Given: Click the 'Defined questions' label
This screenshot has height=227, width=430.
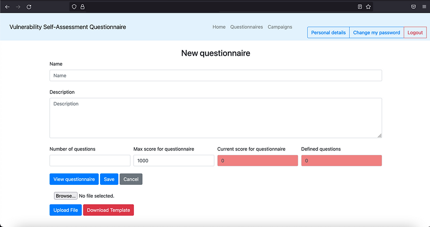Looking at the screenshot, I should pyautogui.click(x=321, y=149).
